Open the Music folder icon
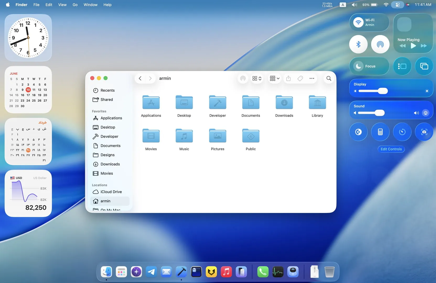 tap(184, 135)
